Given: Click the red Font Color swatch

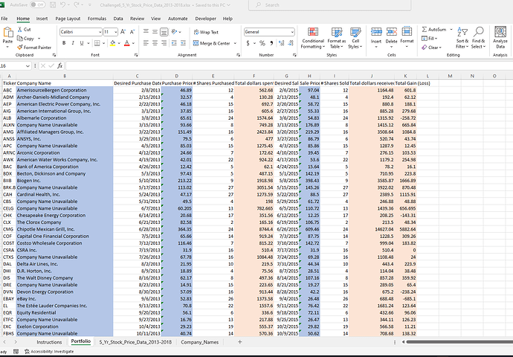Looking at the screenshot, I should pos(127,43).
